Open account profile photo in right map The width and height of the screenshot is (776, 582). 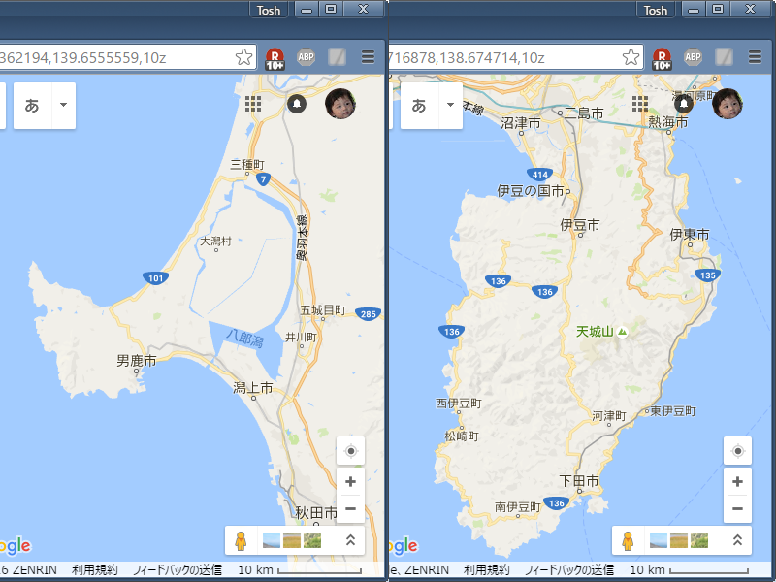click(727, 104)
